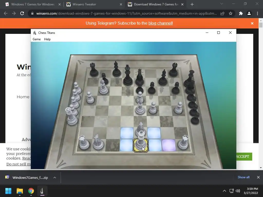
Task: Select the white rook in the bottom-left corner
Action: [84, 142]
